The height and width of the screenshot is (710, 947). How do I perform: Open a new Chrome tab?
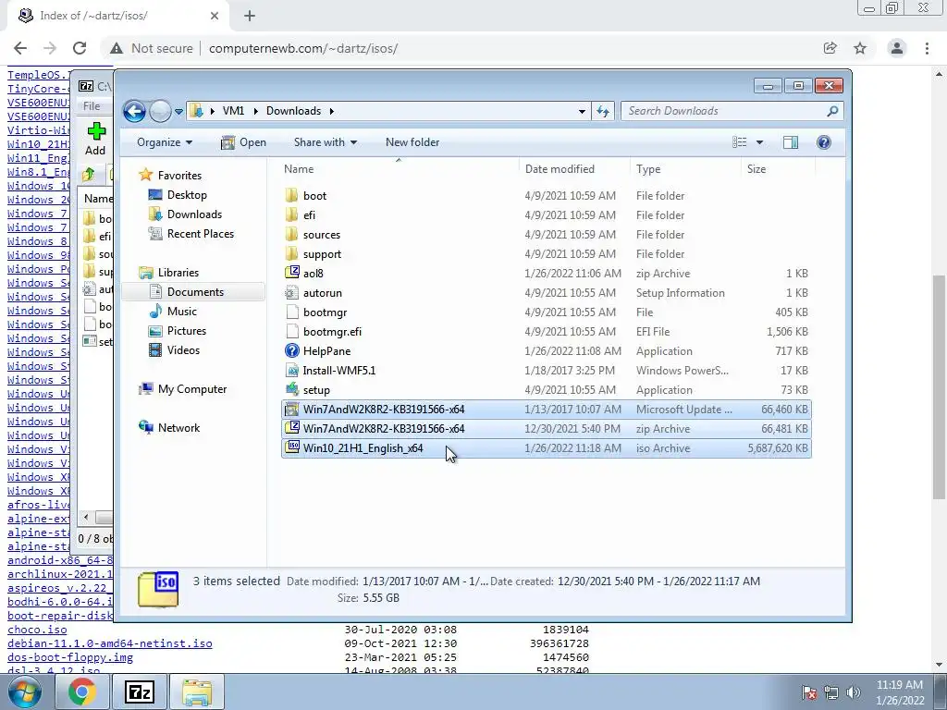click(x=250, y=17)
